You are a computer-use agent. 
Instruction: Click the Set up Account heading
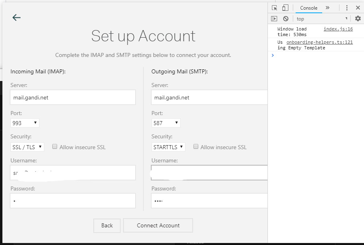click(143, 36)
